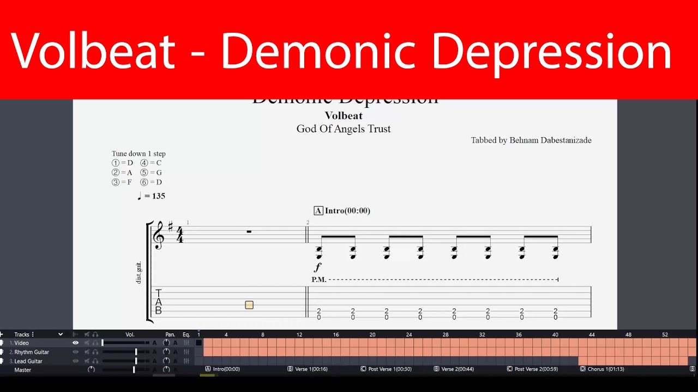698x392 pixels.
Task: Collapse the Tracks panel chevron
Action: coord(61,334)
